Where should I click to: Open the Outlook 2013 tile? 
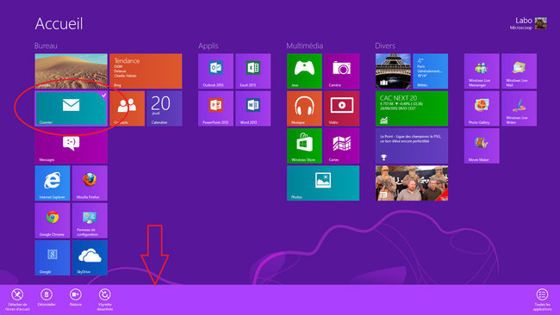(215, 71)
